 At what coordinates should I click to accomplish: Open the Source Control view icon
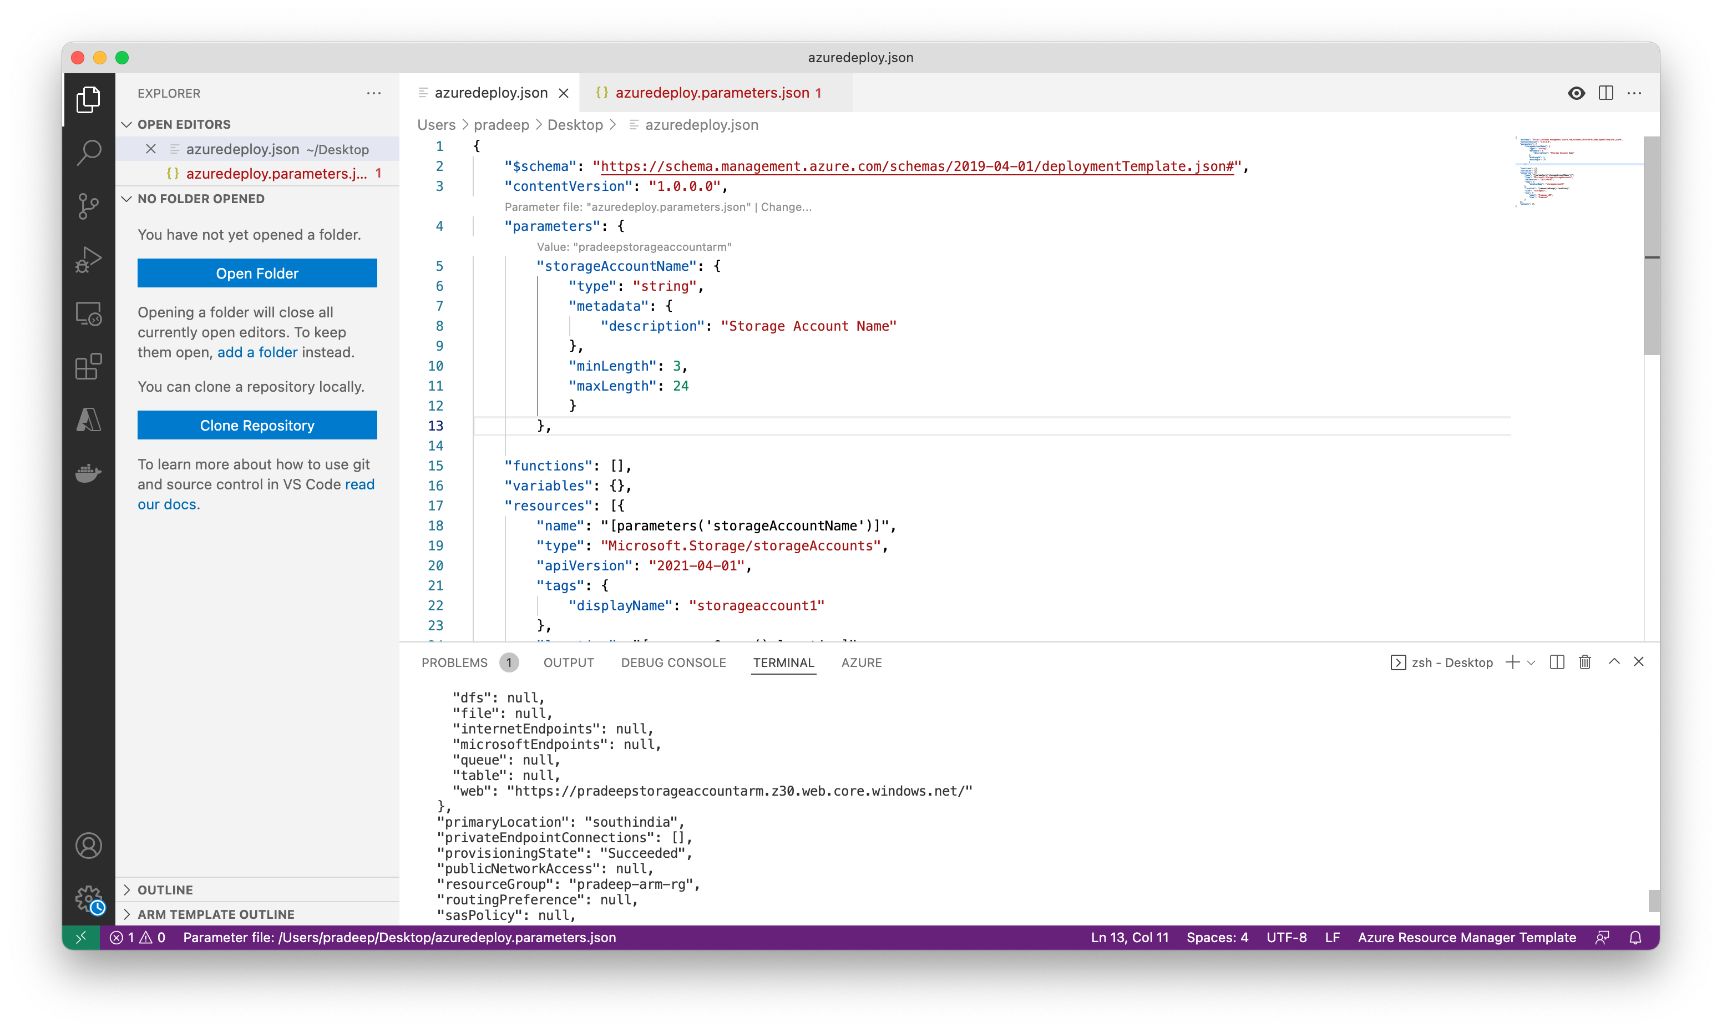pos(88,206)
